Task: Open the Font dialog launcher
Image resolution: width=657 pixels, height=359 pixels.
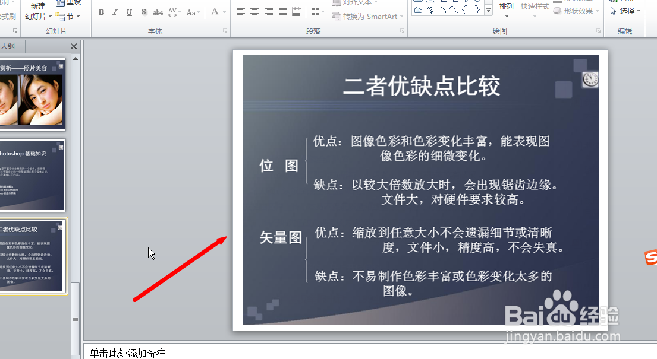Action: point(225,31)
